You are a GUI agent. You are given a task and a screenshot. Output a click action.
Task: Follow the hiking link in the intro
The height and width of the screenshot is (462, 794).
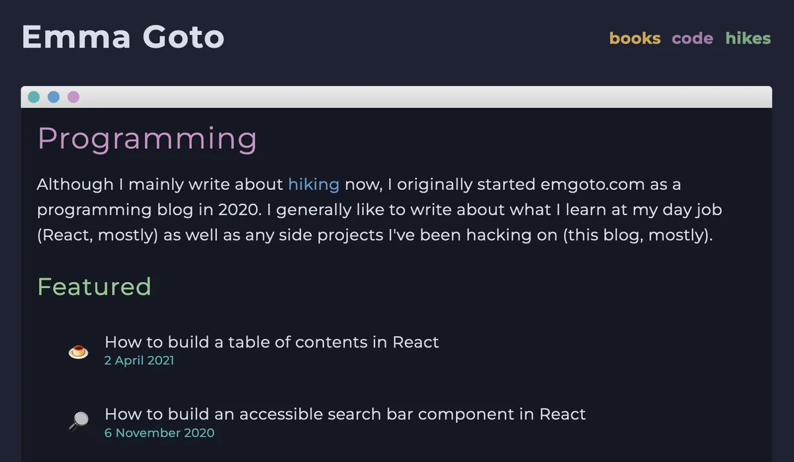point(314,184)
